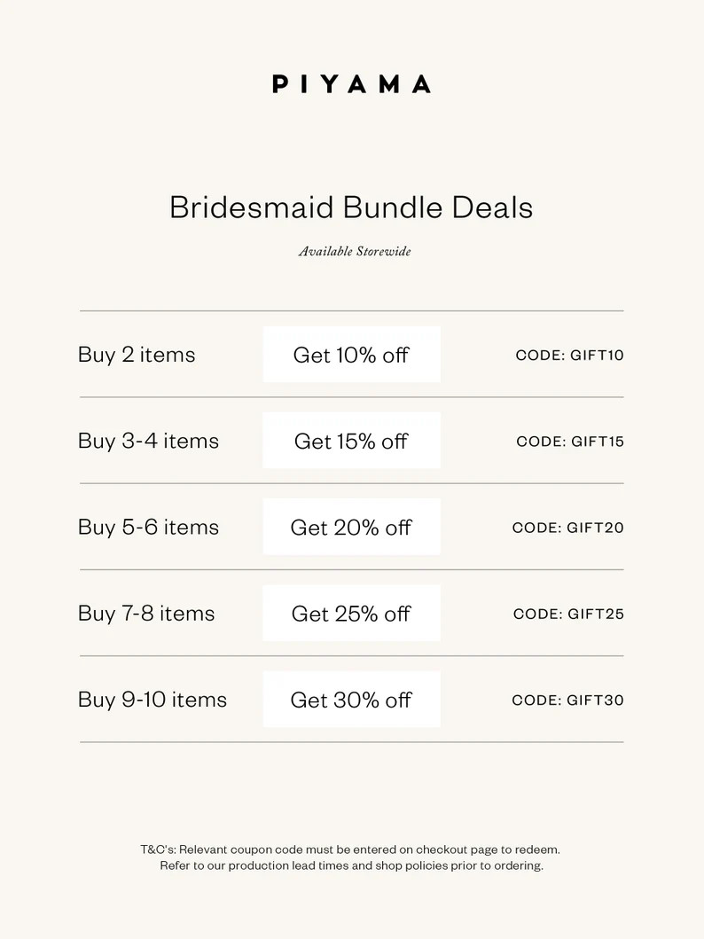Viewport: 704px width, 939px height.
Task: Click the production lead times policy line
Action: pyautogui.click(x=351, y=865)
